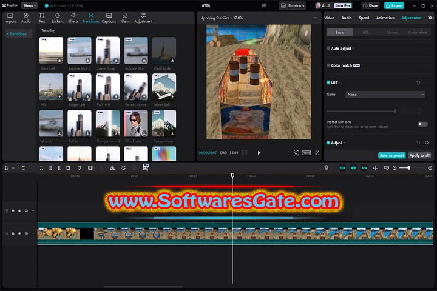Reset the LUT settings with reset icon
Viewport: 437px width, 291px height.
point(418,82)
